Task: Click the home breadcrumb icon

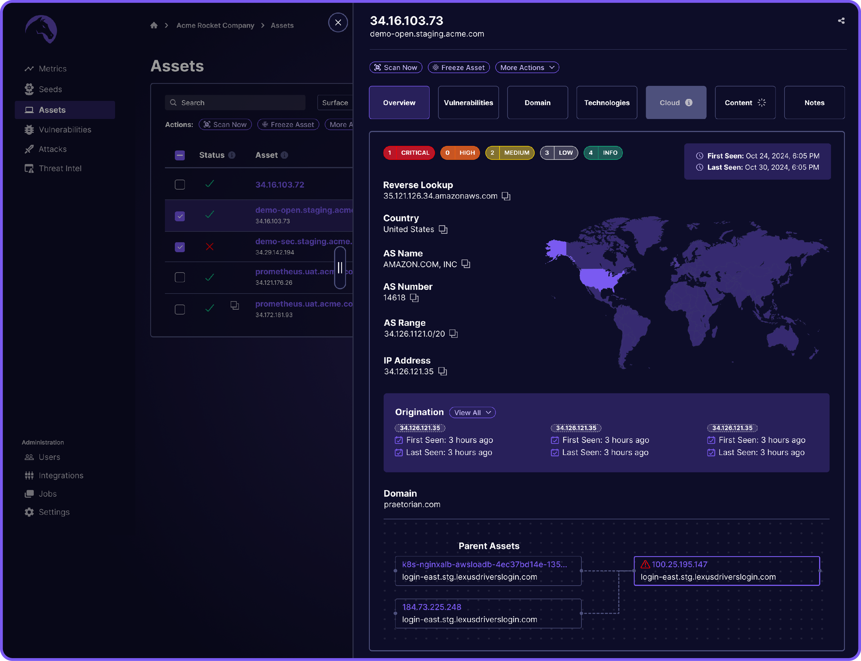Action: tap(154, 26)
